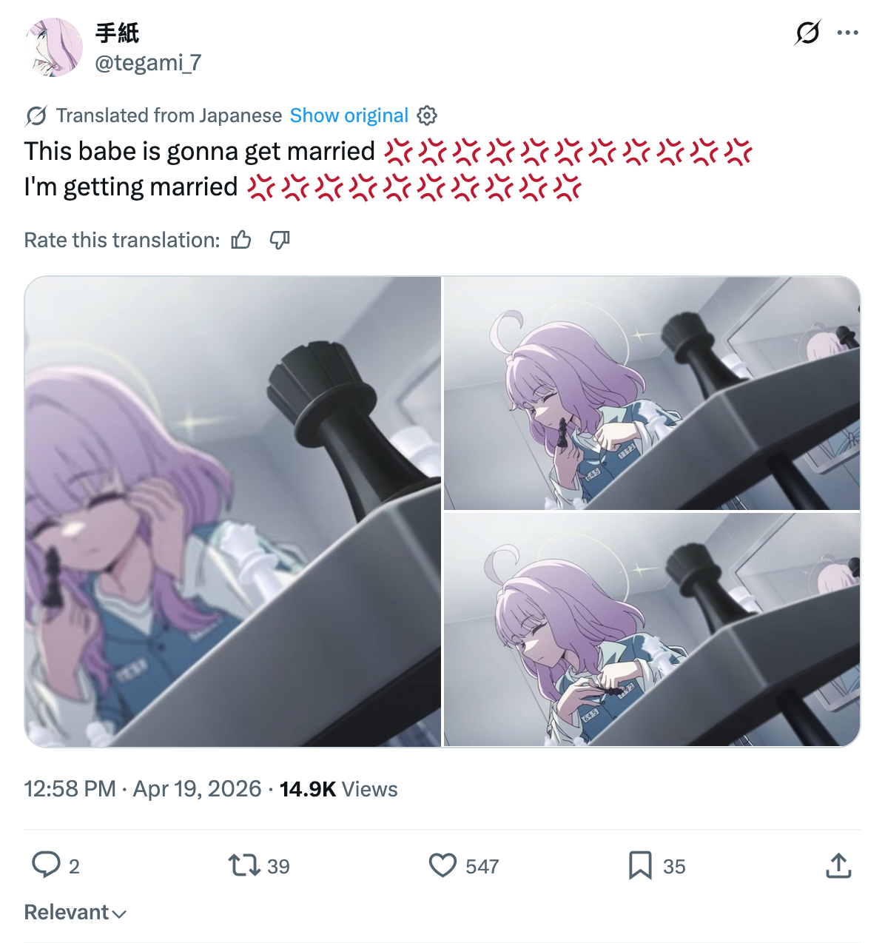The image size is (885, 943).
Task: Bookmark this post
Action: [640, 865]
